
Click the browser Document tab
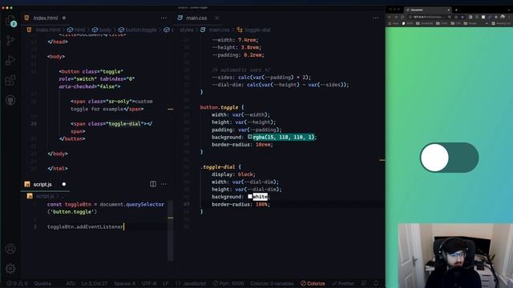[x=427, y=10]
